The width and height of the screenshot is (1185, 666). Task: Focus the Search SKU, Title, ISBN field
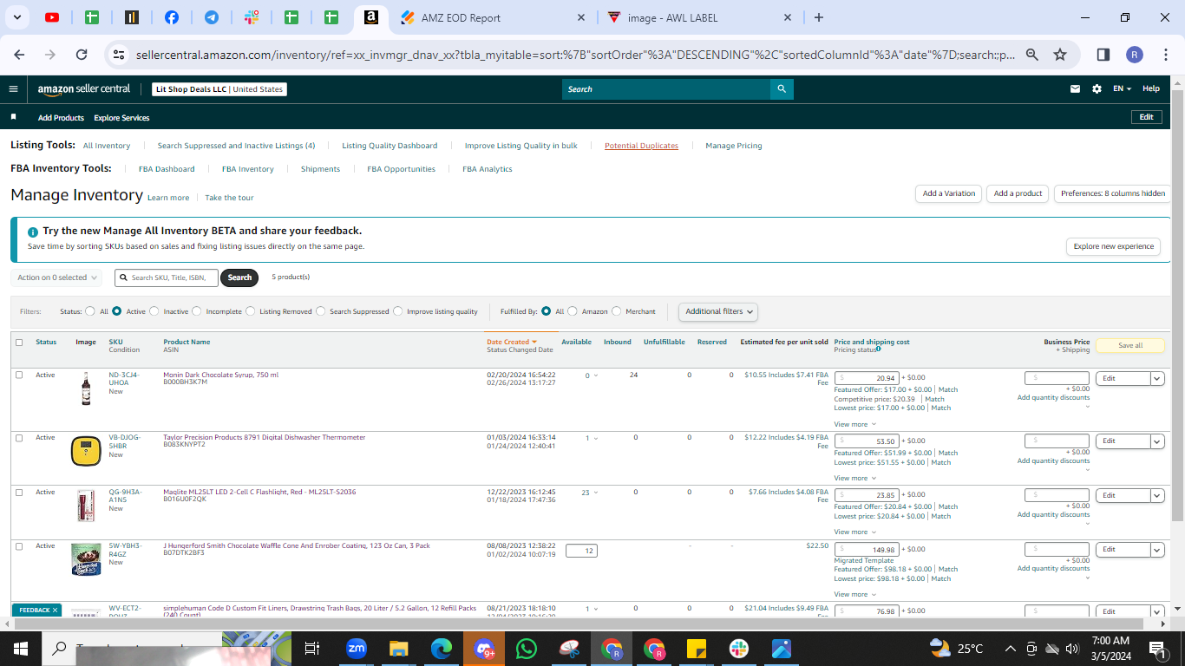167,277
